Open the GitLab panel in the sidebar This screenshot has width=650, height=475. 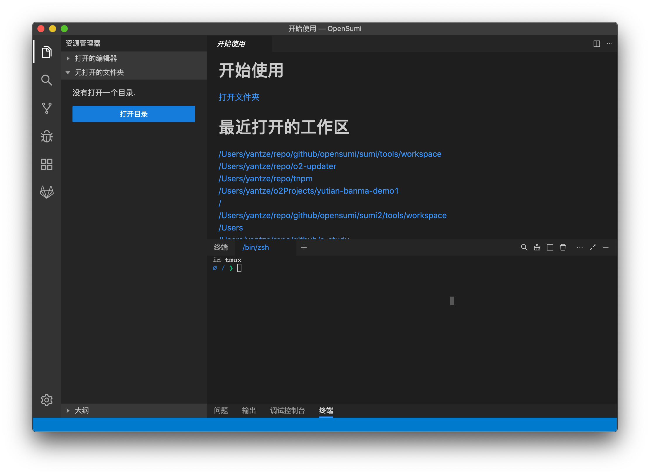tap(46, 192)
